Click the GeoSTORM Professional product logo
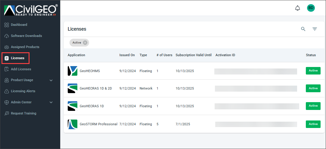The width and height of the screenshot is (326, 149). (x=73, y=124)
